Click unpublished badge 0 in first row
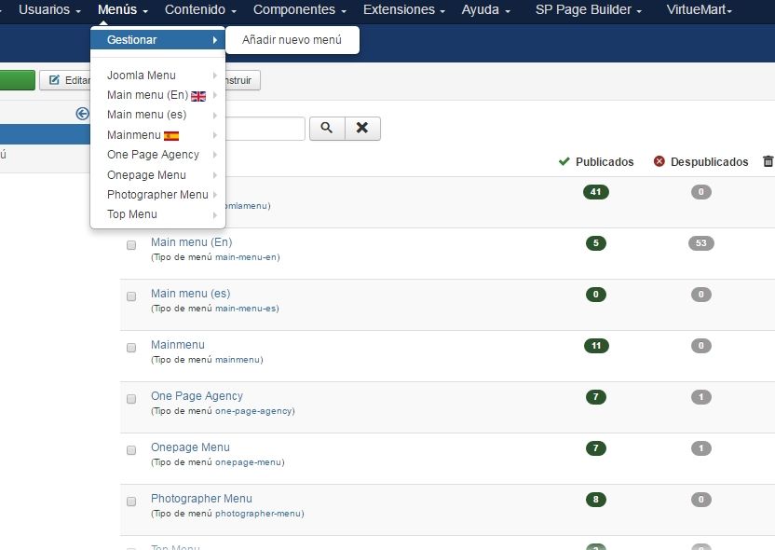775x550 pixels. click(x=700, y=192)
